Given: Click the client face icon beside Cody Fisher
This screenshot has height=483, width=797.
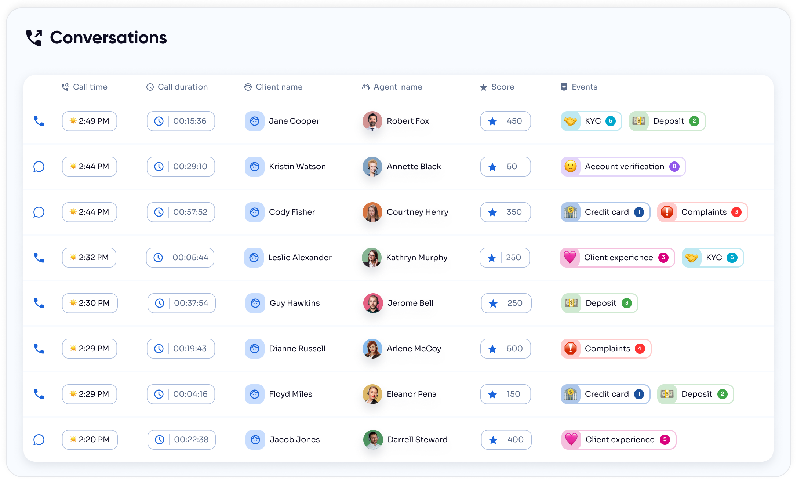Looking at the screenshot, I should pyautogui.click(x=254, y=212).
